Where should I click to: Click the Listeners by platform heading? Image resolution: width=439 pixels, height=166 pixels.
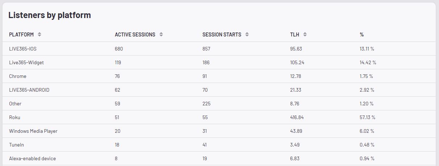tap(50, 15)
